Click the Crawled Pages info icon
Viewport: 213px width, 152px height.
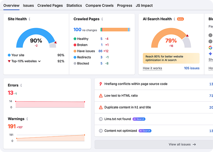coord(102,19)
